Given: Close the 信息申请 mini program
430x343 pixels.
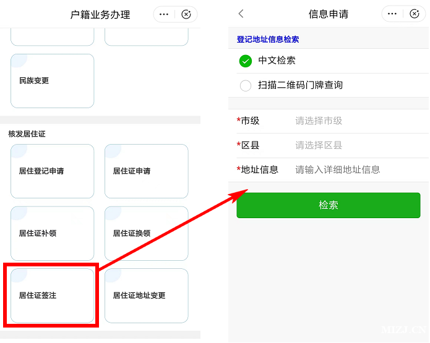Looking at the screenshot, I should (x=415, y=14).
